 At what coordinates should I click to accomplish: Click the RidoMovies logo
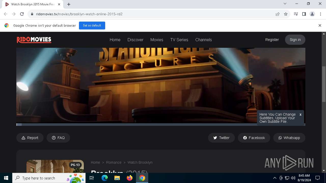pos(34,40)
